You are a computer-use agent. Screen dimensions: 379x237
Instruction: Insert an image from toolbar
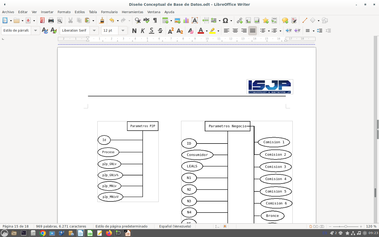[x=177, y=20]
